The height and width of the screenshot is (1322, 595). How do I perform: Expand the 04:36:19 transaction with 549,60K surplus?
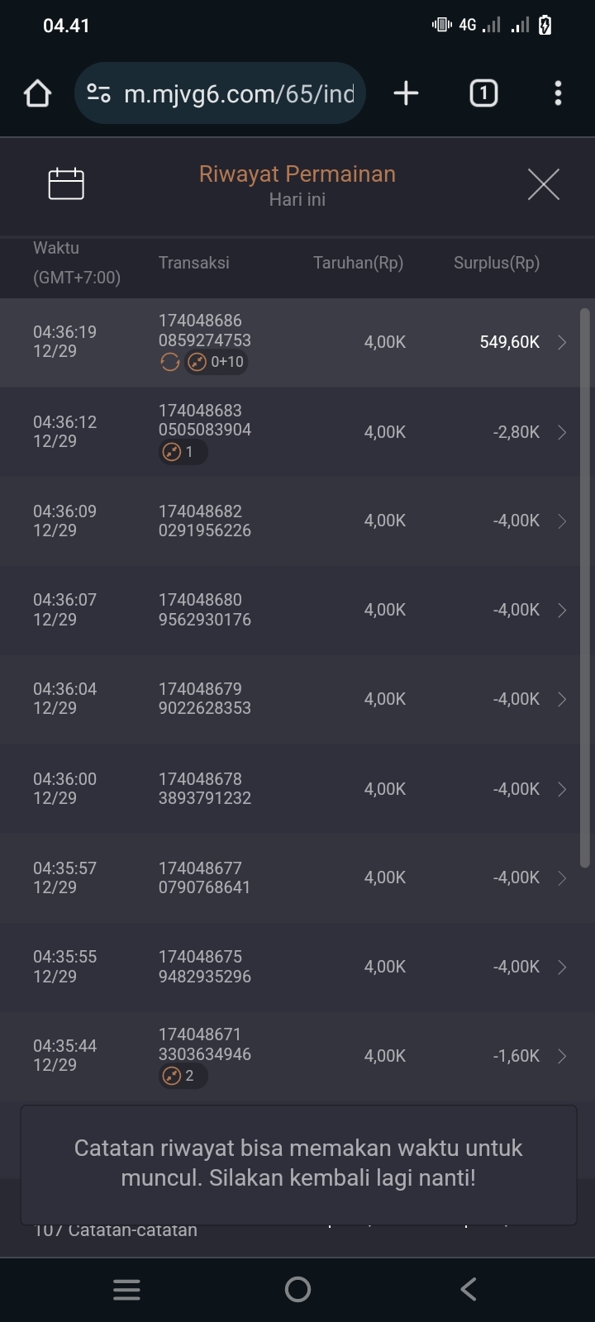point(562,342)
